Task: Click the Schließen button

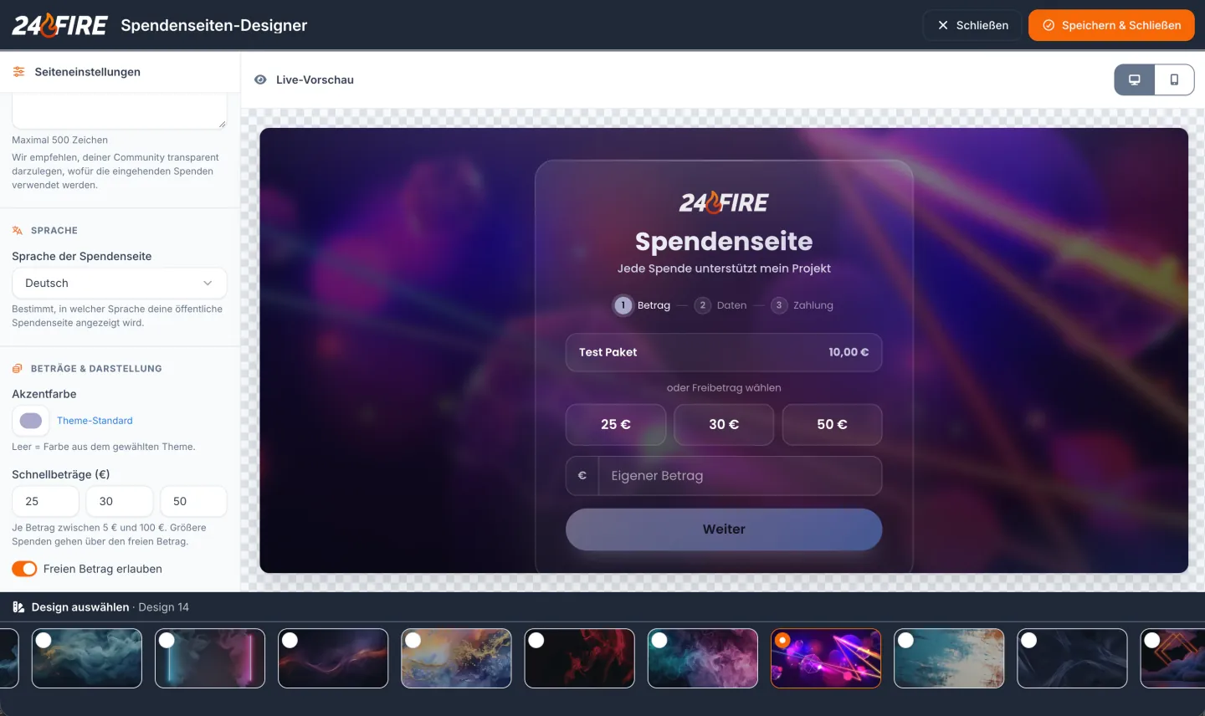Action: [972, 25]
